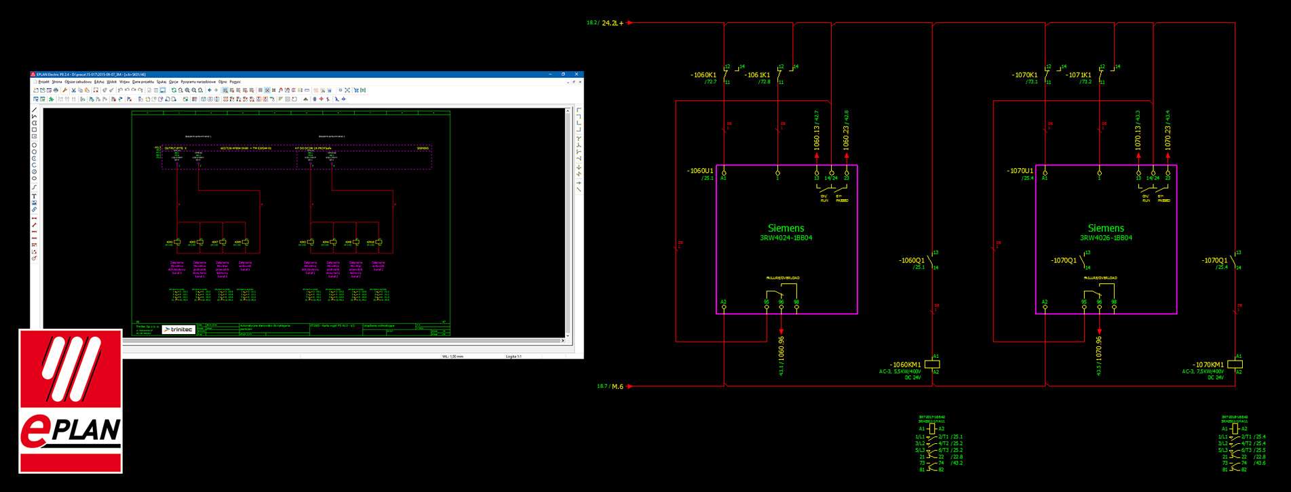Open the Strona menu

57,82
